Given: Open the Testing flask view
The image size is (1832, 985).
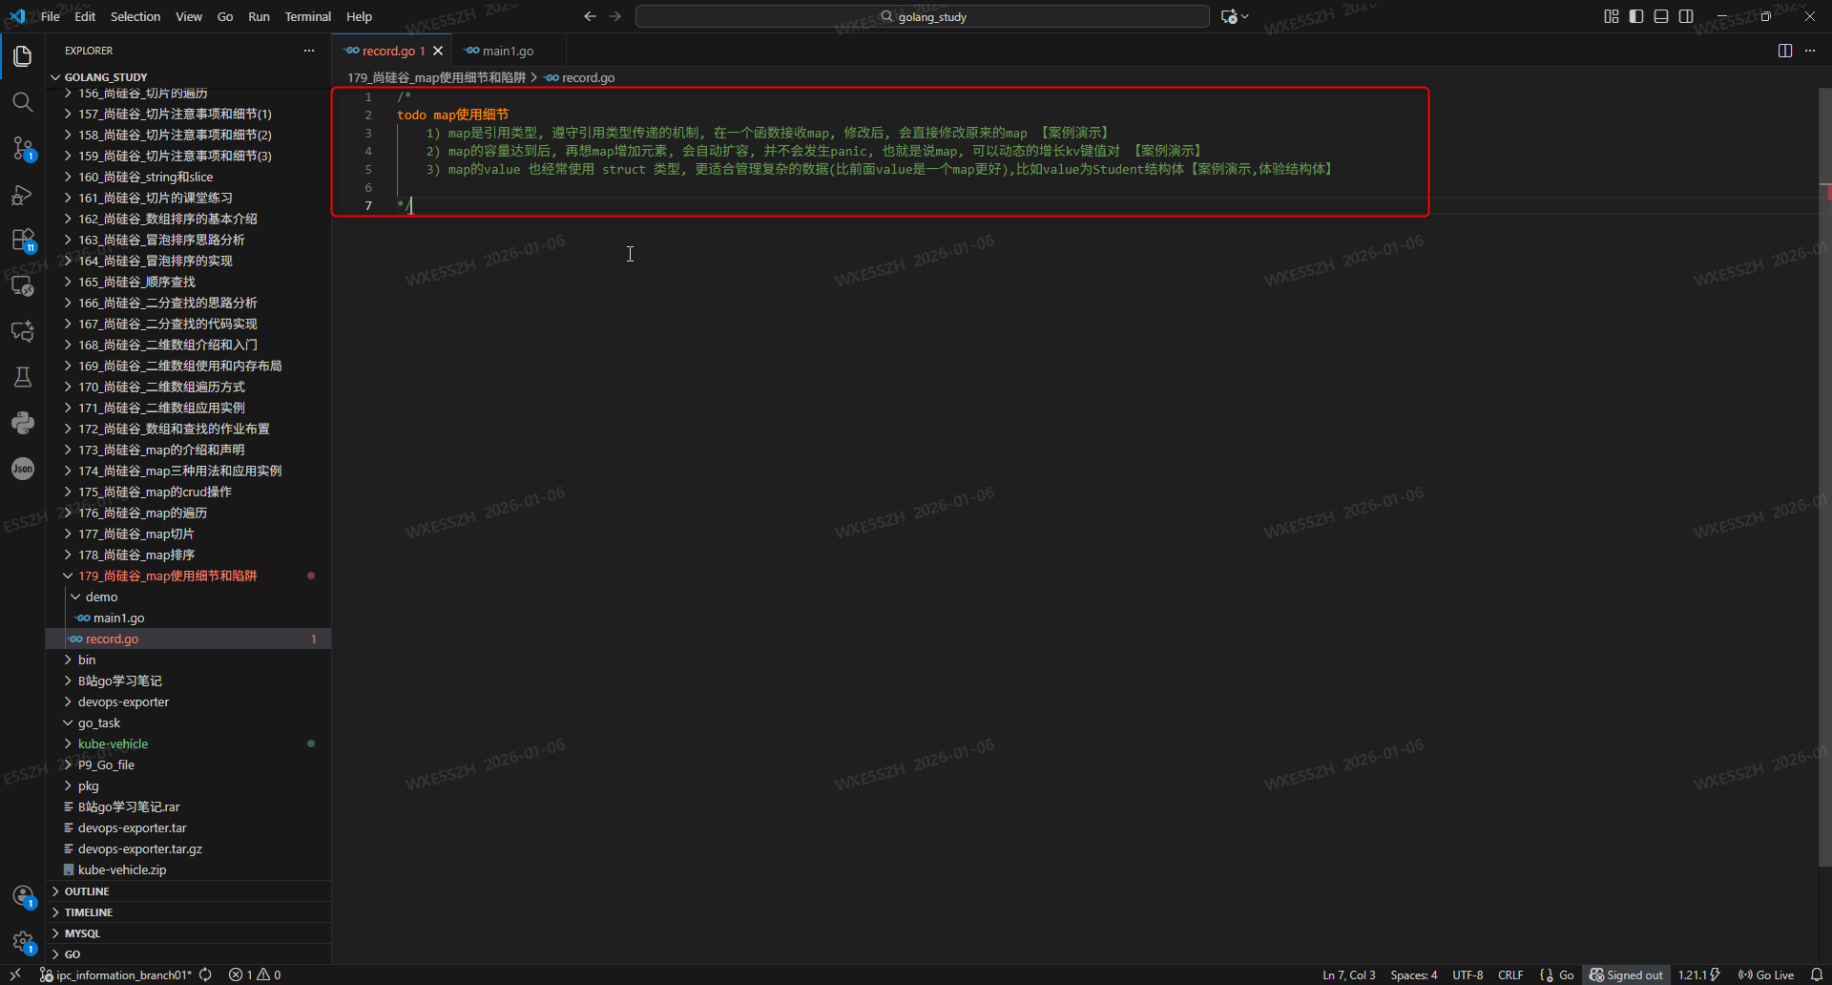Looking at the screenshot, I should [x=23, y=377].
